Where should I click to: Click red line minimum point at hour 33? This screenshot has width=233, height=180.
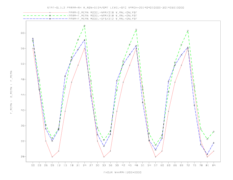pyautogui.click(x=104, y=157)
